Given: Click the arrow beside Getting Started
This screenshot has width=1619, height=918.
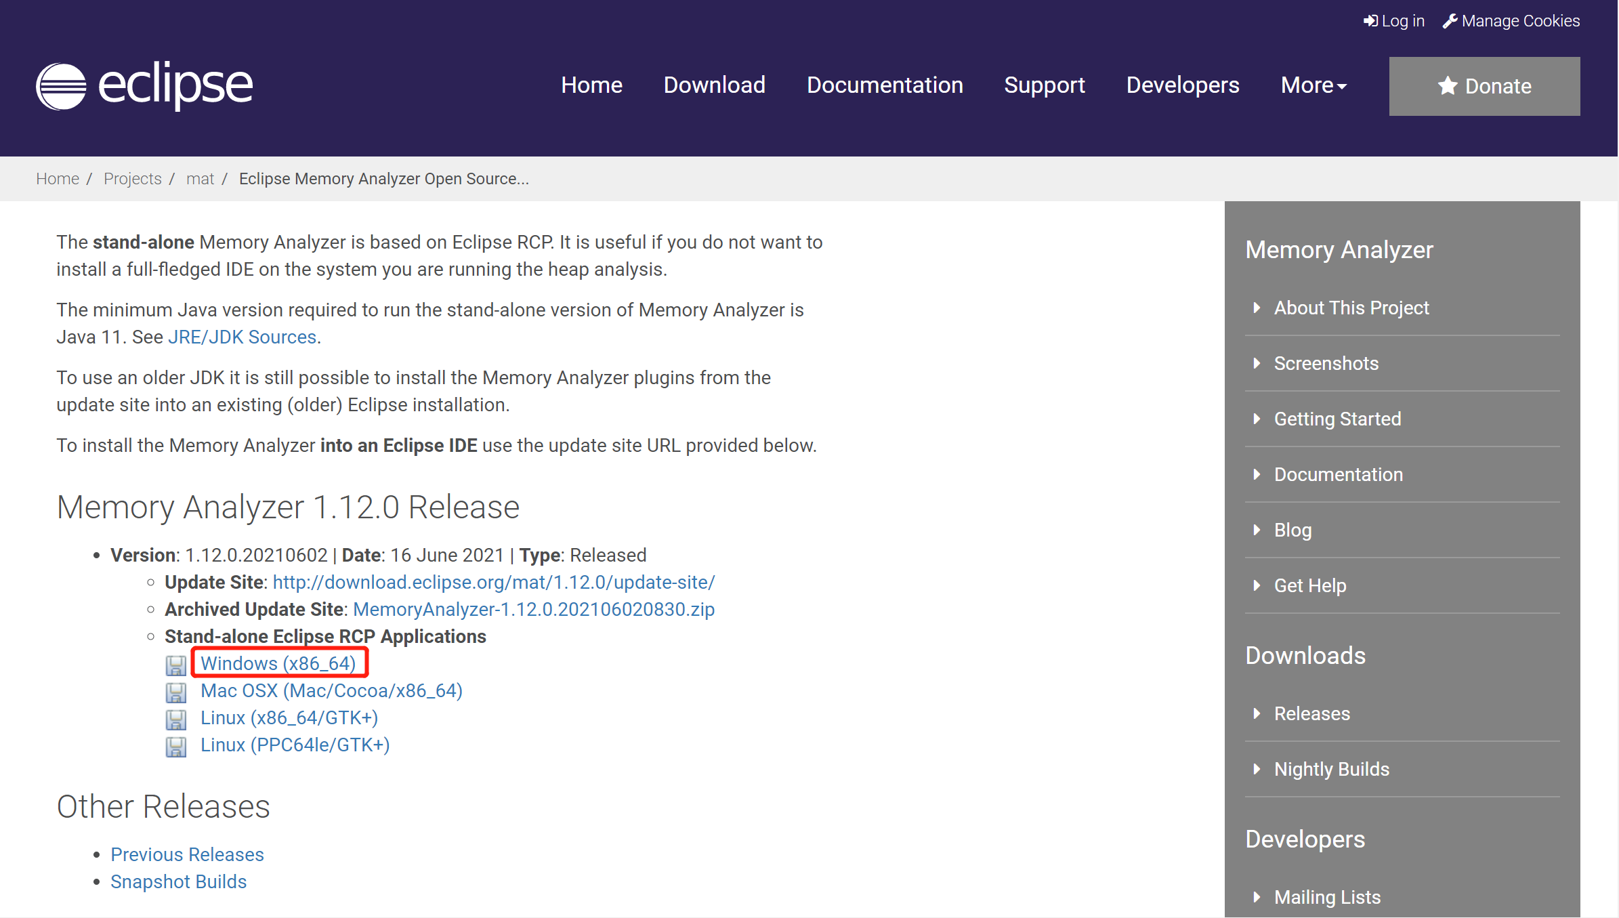Looking at the screenshot, I should tap(1257, 419).
